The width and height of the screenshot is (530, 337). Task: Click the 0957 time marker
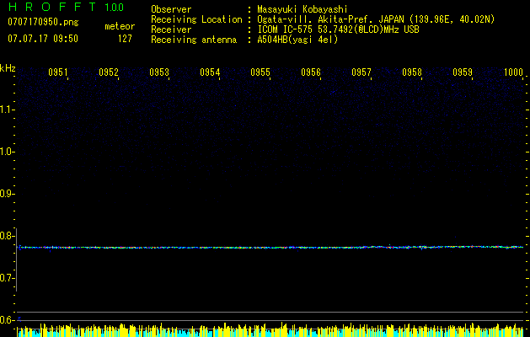pos(361,72)
